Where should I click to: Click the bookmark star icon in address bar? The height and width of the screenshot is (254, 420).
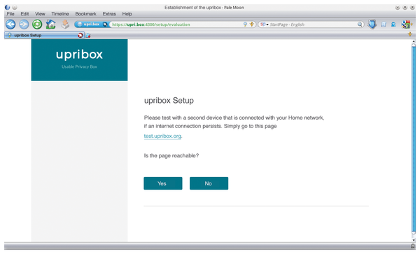tap(251, 24)
